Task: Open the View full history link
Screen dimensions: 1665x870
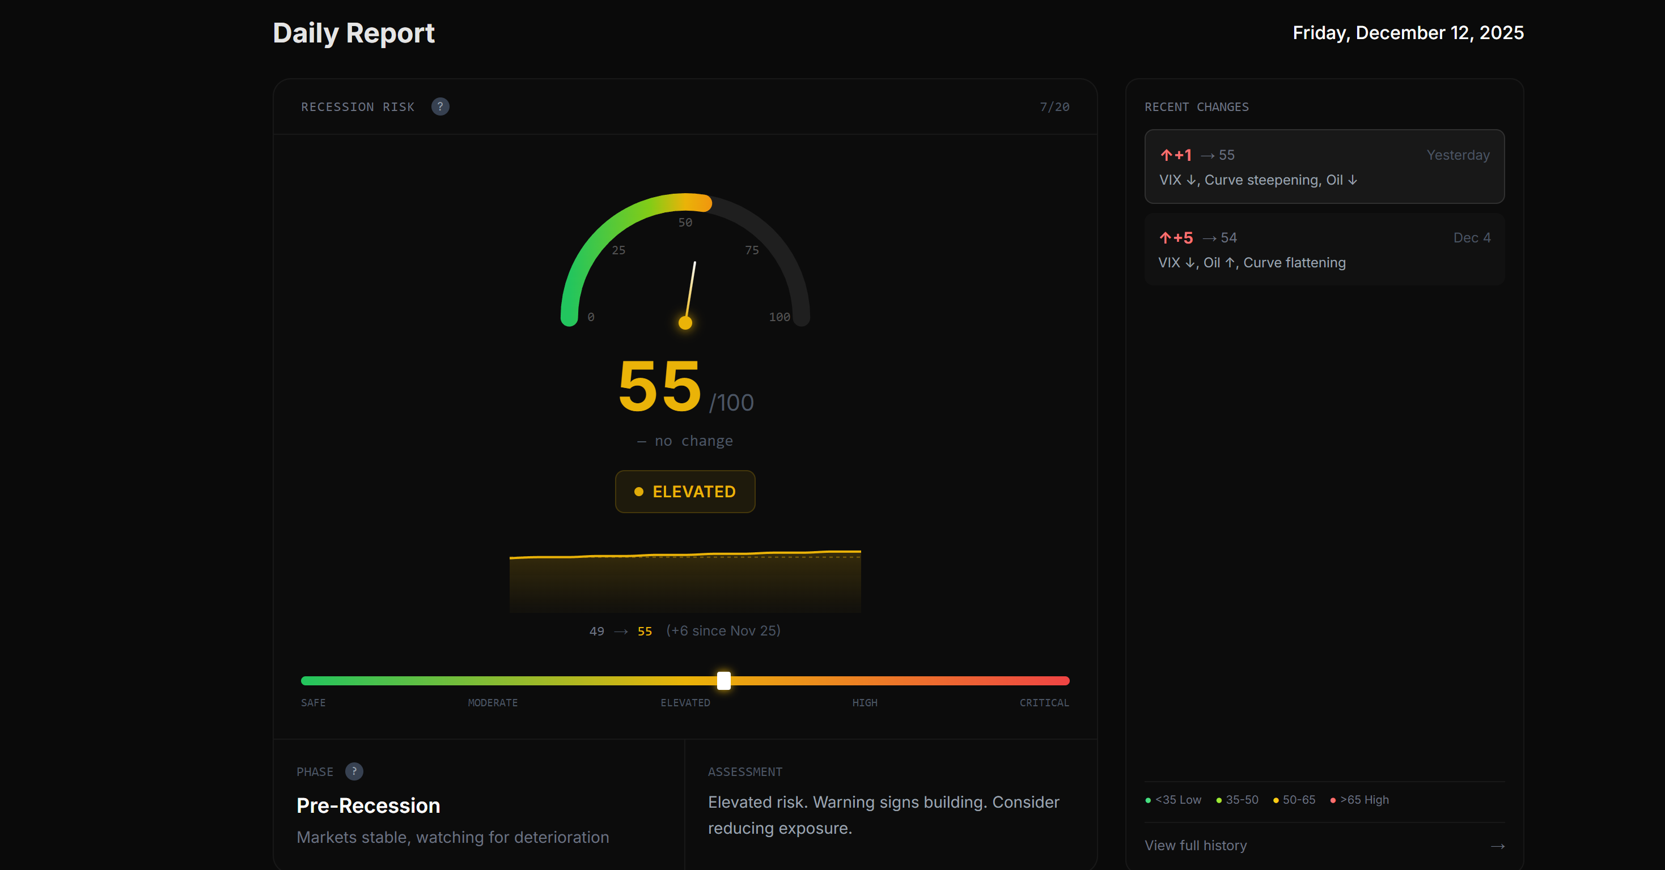Action: click(1196, 846)
